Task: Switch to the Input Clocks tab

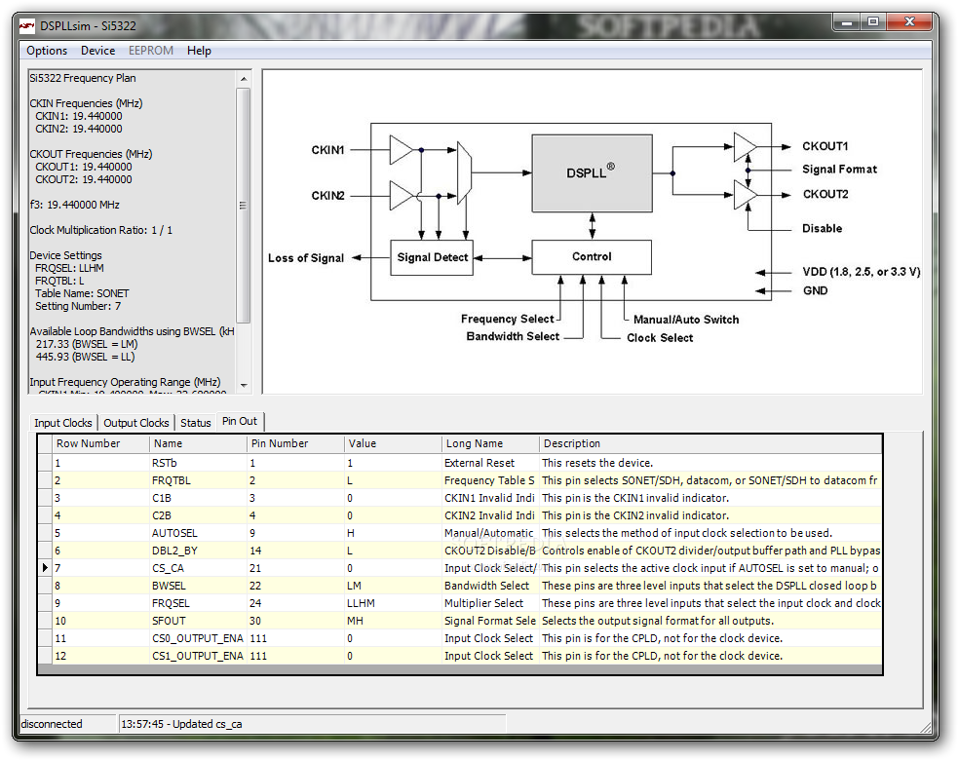Action: (63, 423)
